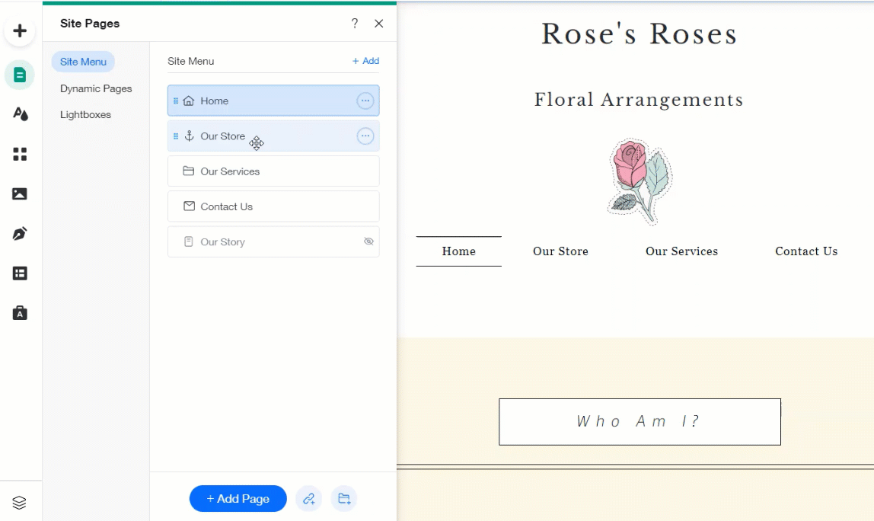The width and height of the screenshot is (874, 521).
Task: Click the blue Add Page button
Action: click(x=238, y=499)
